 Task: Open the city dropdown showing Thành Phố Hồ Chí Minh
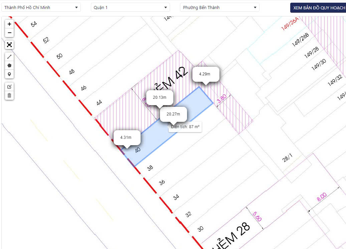(x=41, y=7)
